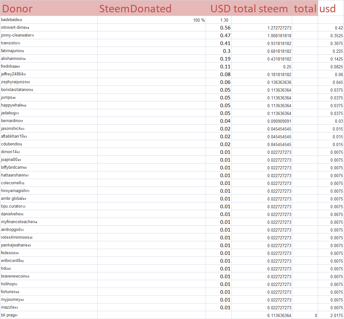344x319 pixels.
Task: Select the 0.1425 total usd cell
Action: tap(331, 59)
